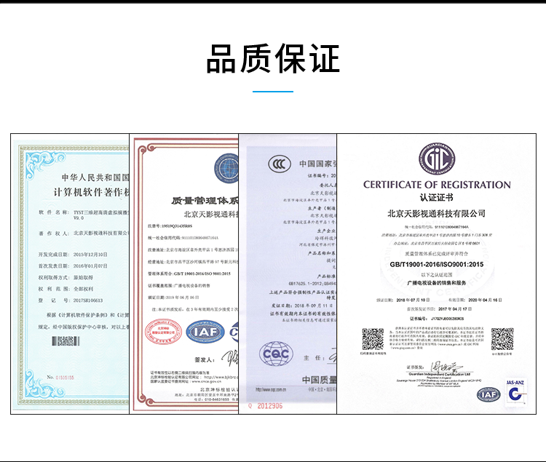Click expiry date 2020年04月16日
The height and width of the screenshot is (462, 546).
475,300
